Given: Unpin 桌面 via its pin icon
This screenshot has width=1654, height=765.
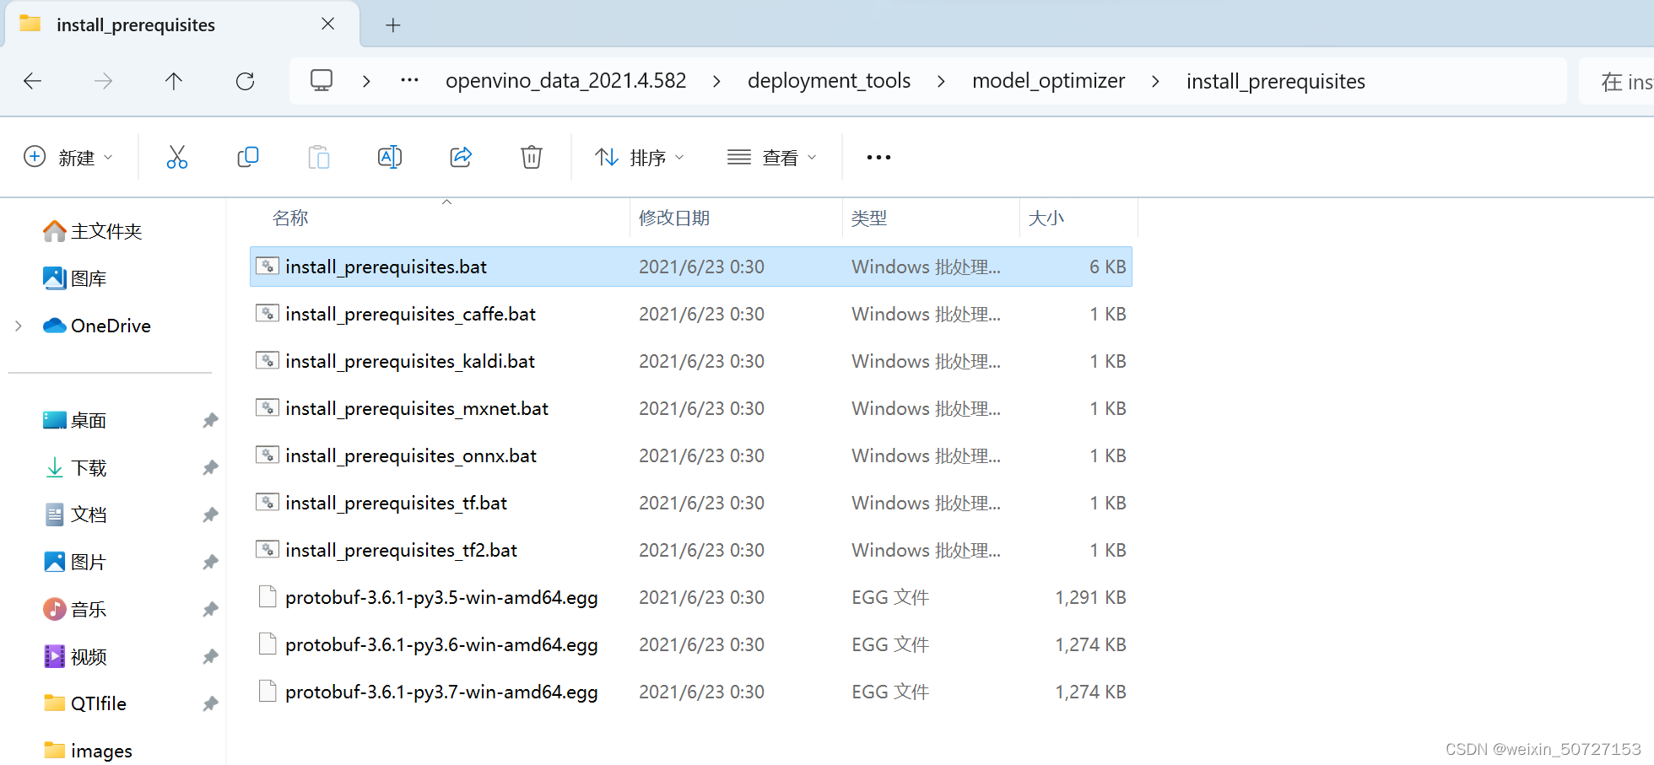Looking at the screenshot, I should [x=210, y=420].
